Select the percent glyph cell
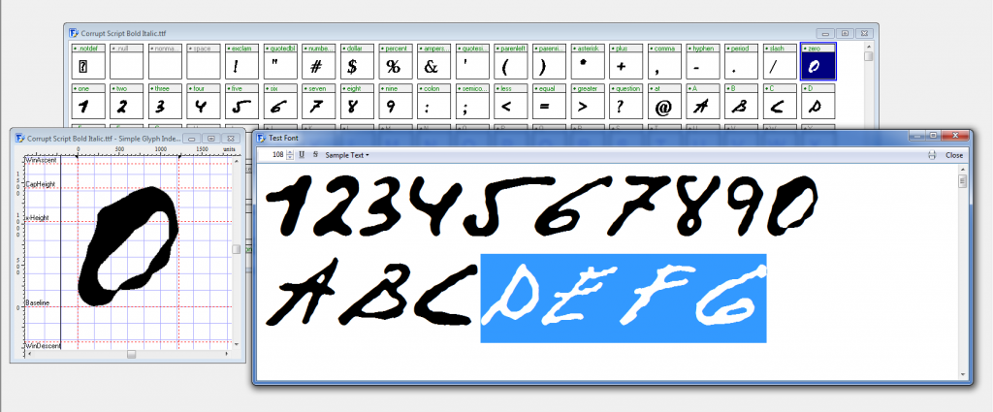Image resolution: width=993 pixels, height=412 pixels. click(396, 61)
